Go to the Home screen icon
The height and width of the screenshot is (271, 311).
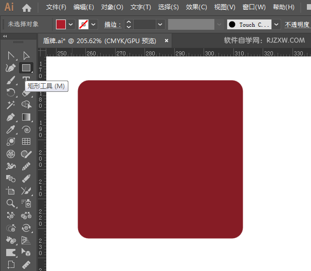coord(27,8)
